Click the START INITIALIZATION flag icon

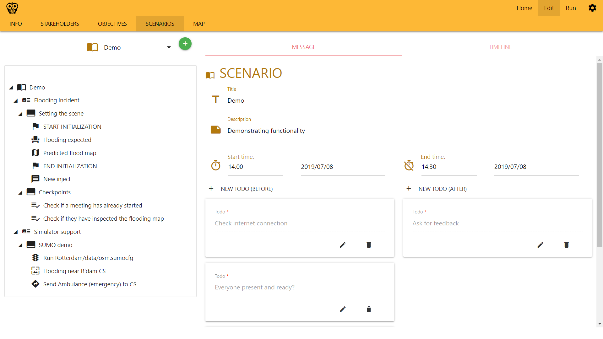point(35,126)
